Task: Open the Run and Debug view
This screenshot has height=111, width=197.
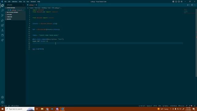Action: (2, 20)
